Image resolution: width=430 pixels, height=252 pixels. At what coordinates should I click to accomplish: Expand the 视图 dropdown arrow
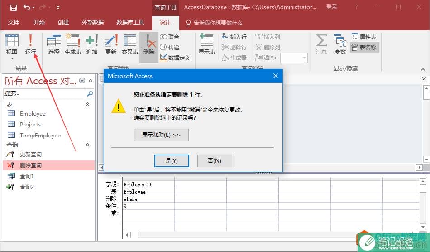[12, 59]
